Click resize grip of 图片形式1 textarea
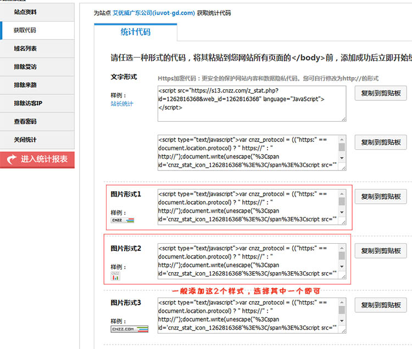 click(344, 222)
